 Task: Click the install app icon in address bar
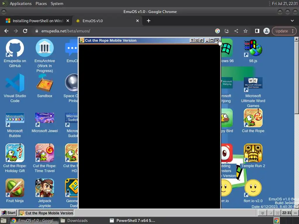click(x=227, y=31)
